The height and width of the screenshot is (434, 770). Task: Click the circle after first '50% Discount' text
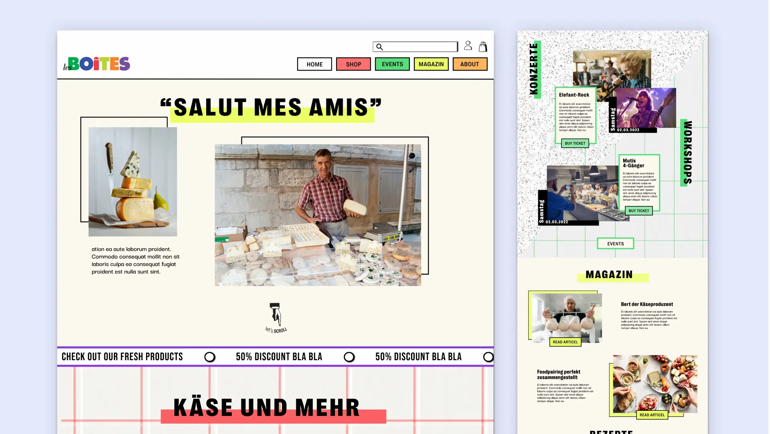349,357
